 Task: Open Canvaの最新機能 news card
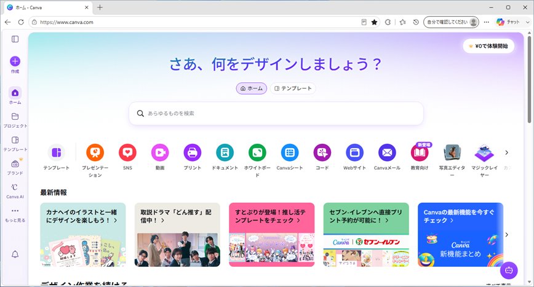click(460, 235)
